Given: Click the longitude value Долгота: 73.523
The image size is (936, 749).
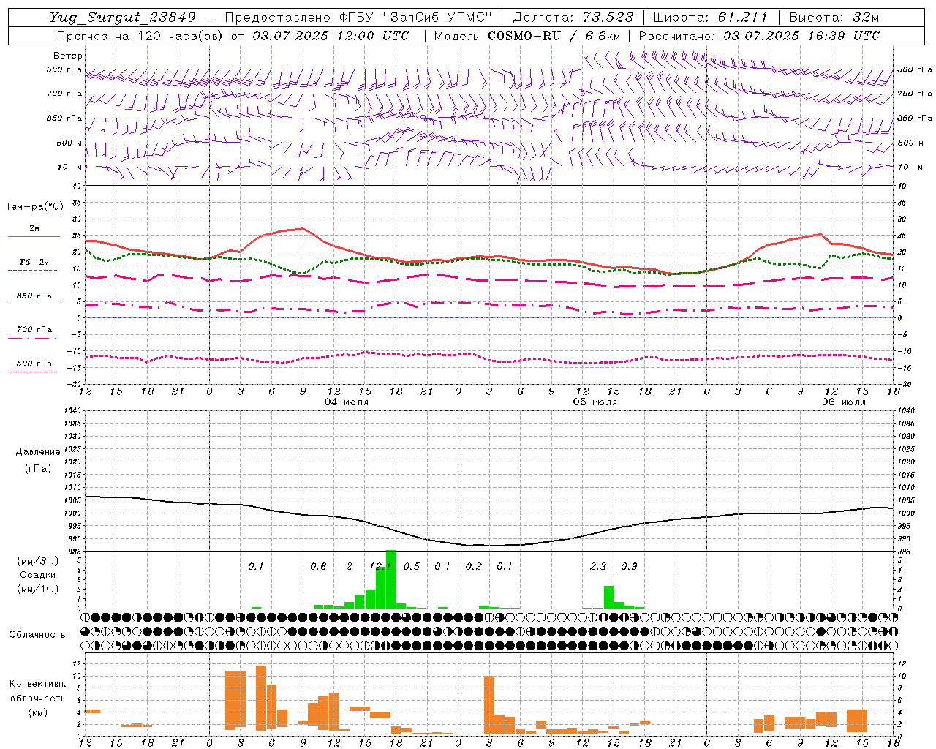Looking at the screenshot, I should tap(573, 18).
